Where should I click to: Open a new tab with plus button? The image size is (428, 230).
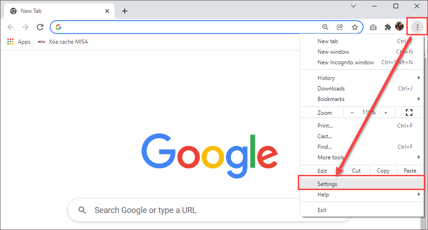(125, 11)
